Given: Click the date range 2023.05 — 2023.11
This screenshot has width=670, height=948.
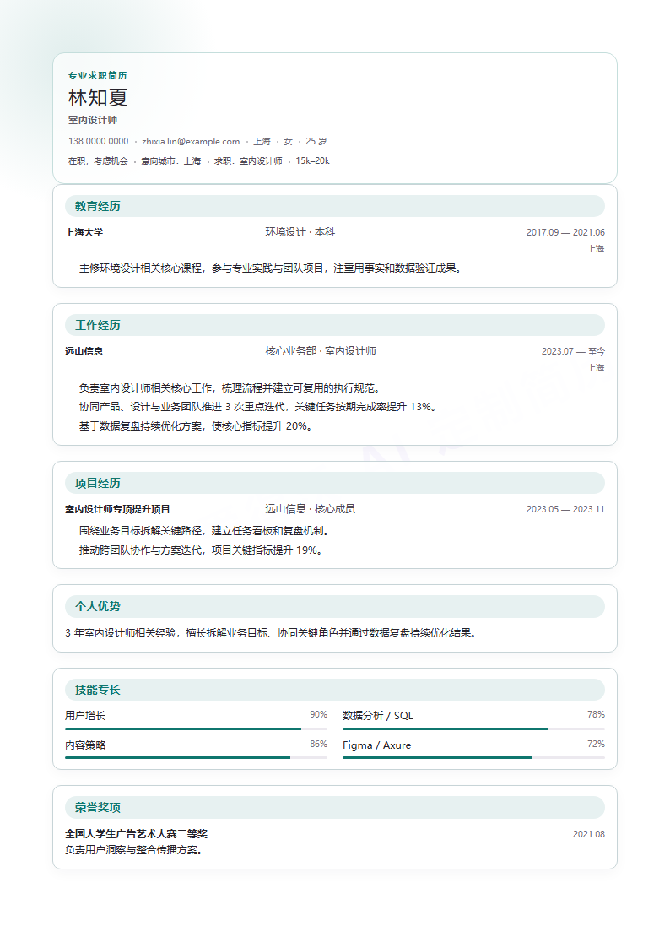Looking at the screenshot, I should pyautogui.click(x=565, y=509).
